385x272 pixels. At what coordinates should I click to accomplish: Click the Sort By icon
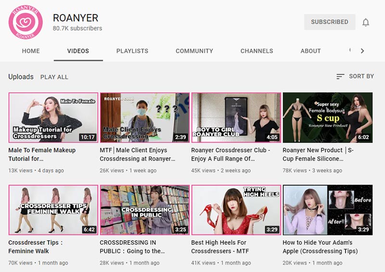(x=340, y=77)
